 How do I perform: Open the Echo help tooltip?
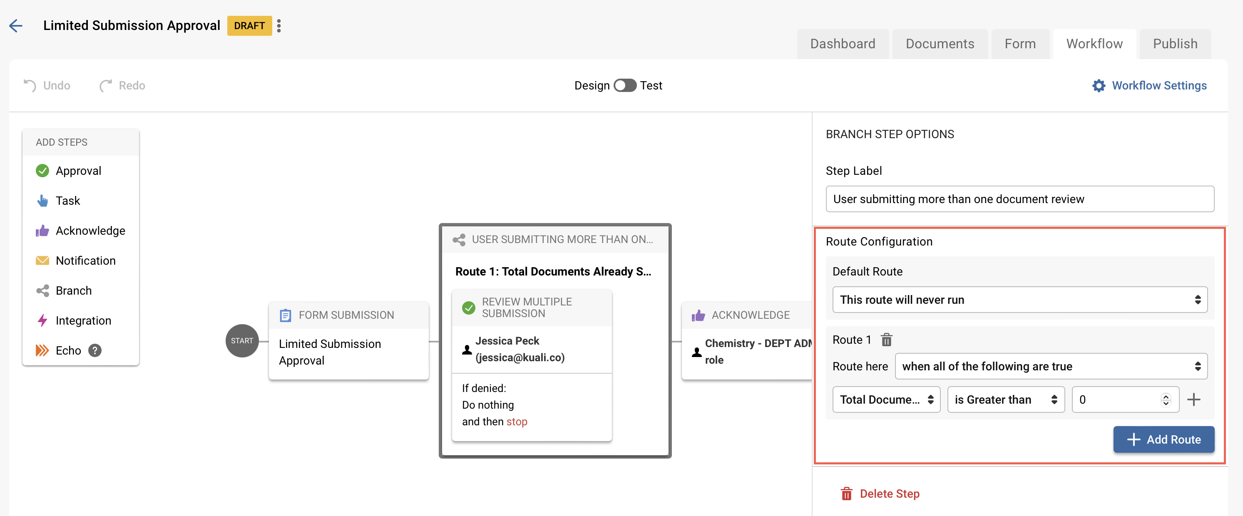tap(94, 351)
